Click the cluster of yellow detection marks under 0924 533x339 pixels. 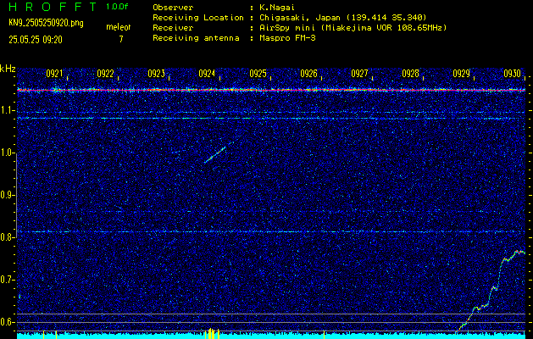(x=212, y=334)
